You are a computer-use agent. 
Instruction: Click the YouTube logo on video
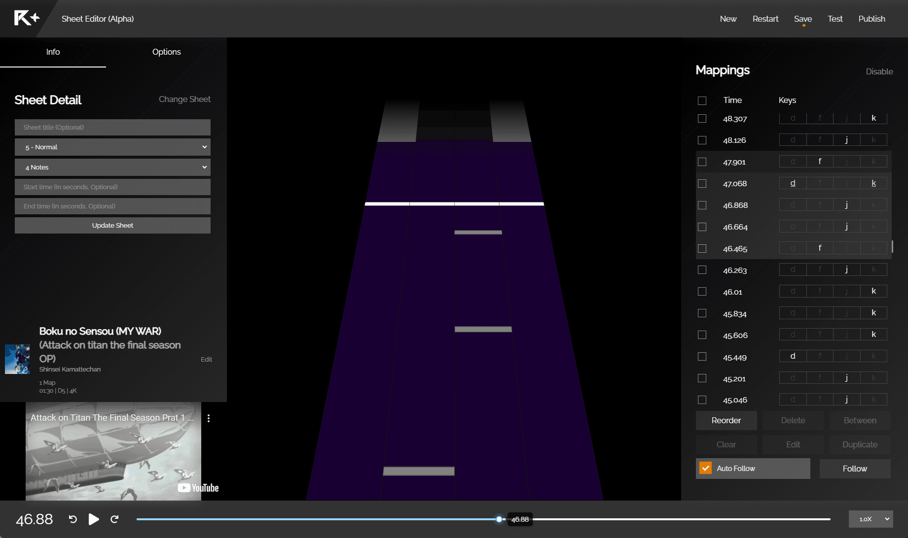198,488
